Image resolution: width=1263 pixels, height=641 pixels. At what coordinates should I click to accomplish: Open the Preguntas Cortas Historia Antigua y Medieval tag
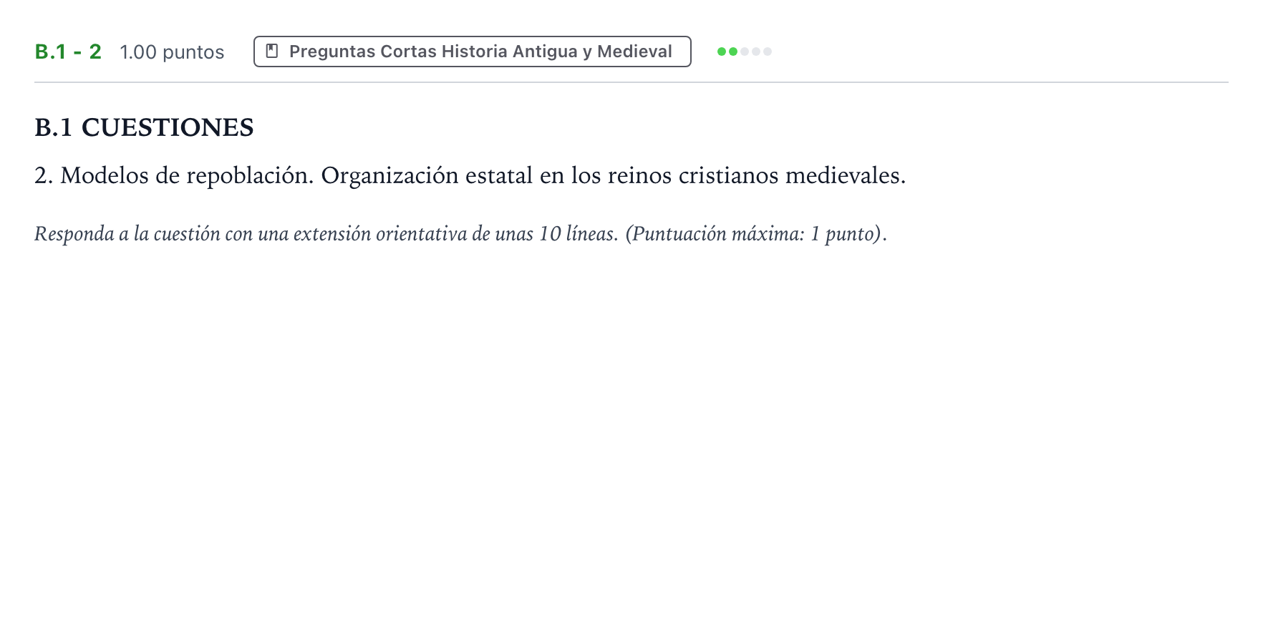pos(473,52)
